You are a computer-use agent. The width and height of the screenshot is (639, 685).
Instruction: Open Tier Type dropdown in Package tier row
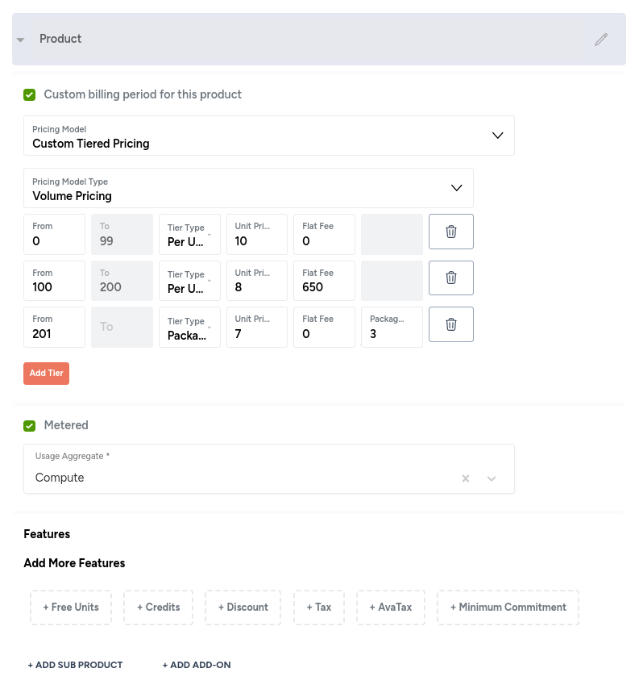(189, 328)
